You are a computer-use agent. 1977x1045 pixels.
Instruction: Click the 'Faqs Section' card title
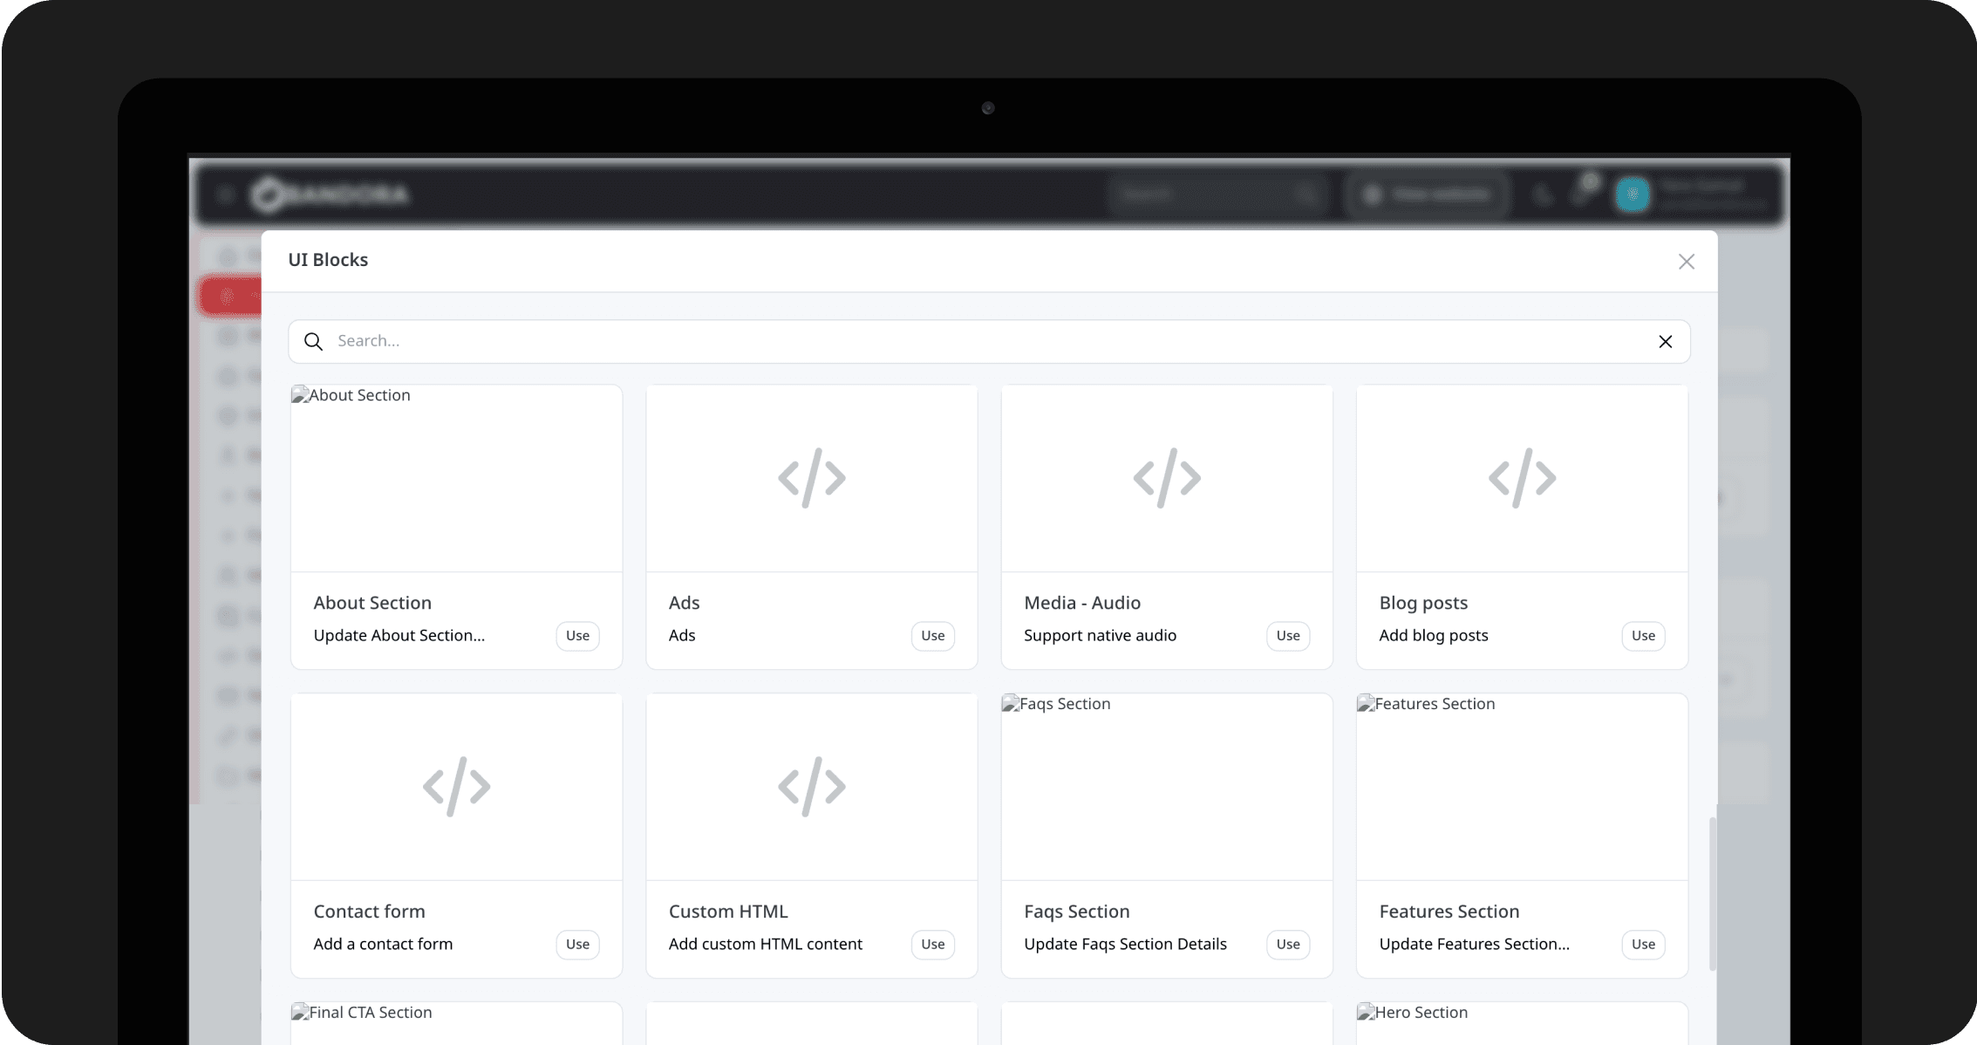click(x=1076, y=912)
